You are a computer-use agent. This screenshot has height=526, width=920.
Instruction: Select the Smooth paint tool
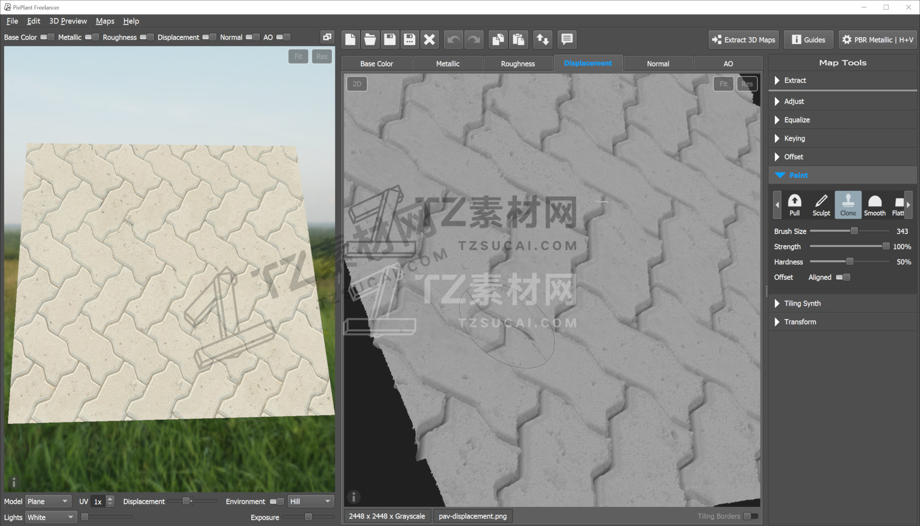pos(875,205)
